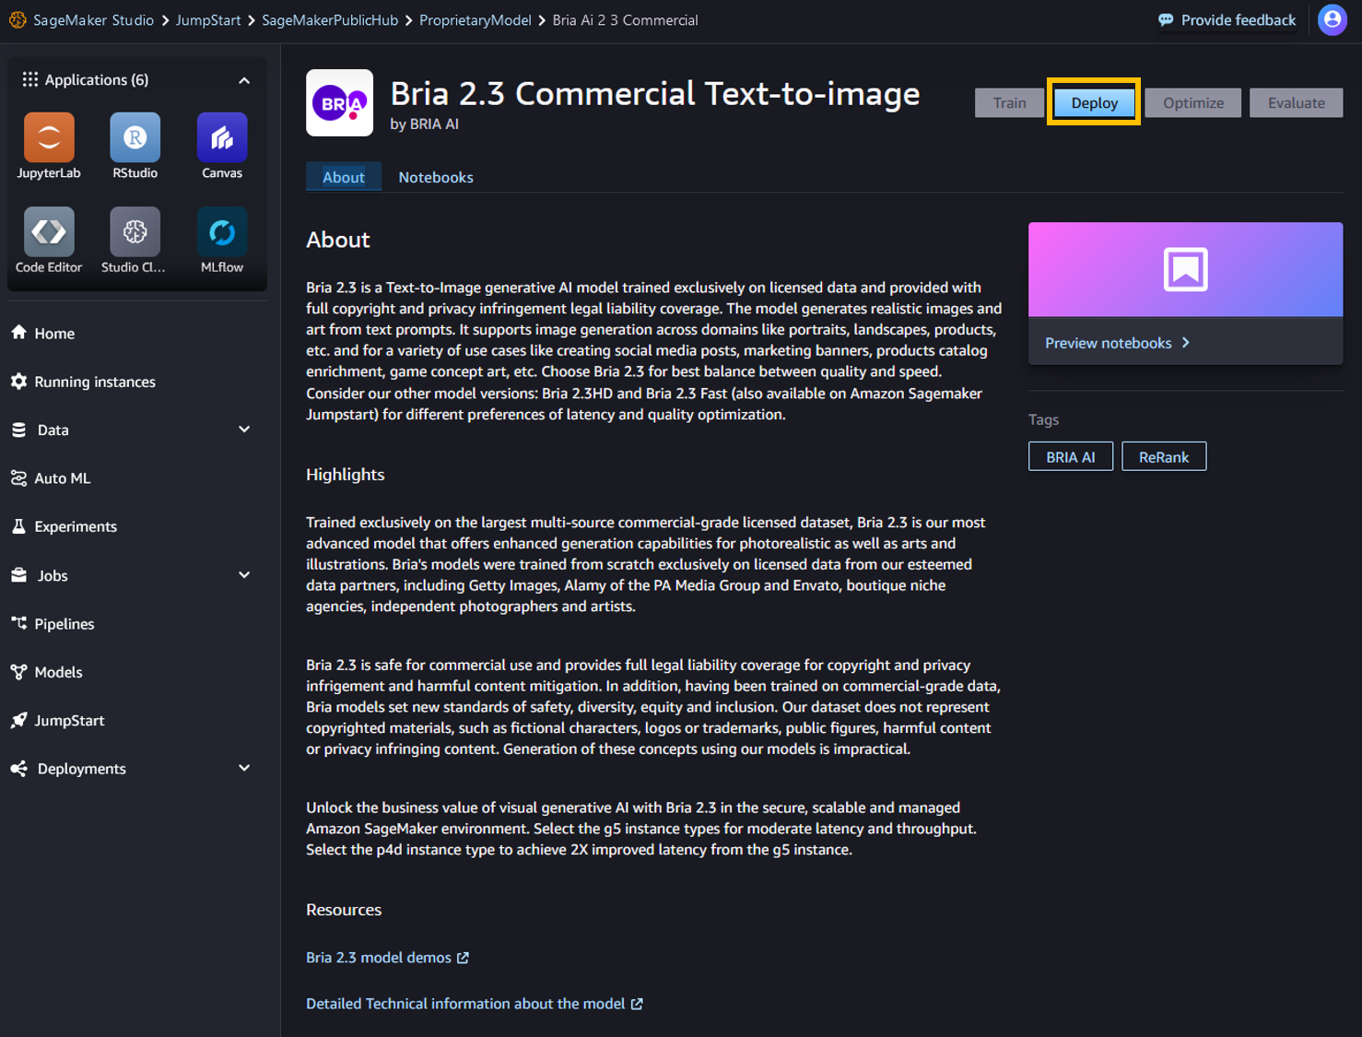The image size is (1362, 1037).
Task: Click the SageMaker Studio logo icon
Action: pyautogui.click(x=18, y=19)
